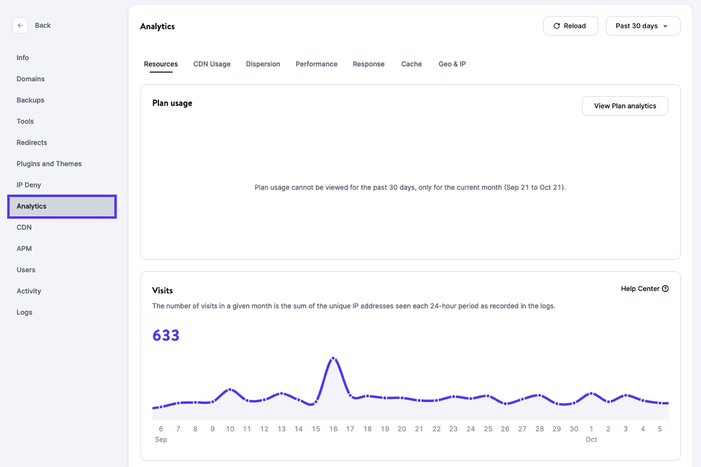Open the Cache tab
Viewport: 701px width, 467px height.
coord(411,64)
